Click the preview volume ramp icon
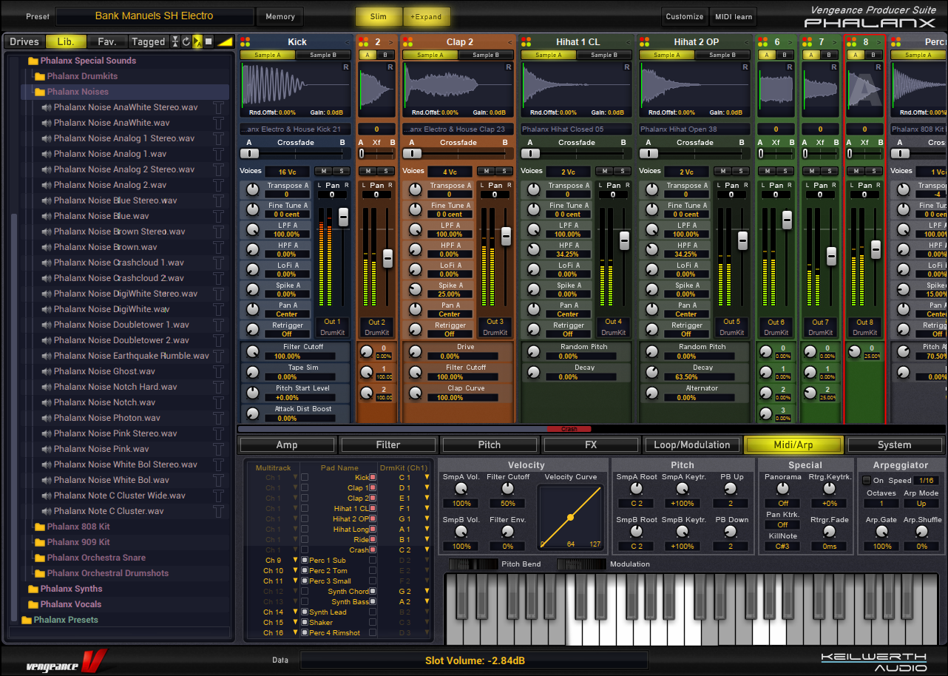This screenshot has width=948, height=676. pos(225,42)
